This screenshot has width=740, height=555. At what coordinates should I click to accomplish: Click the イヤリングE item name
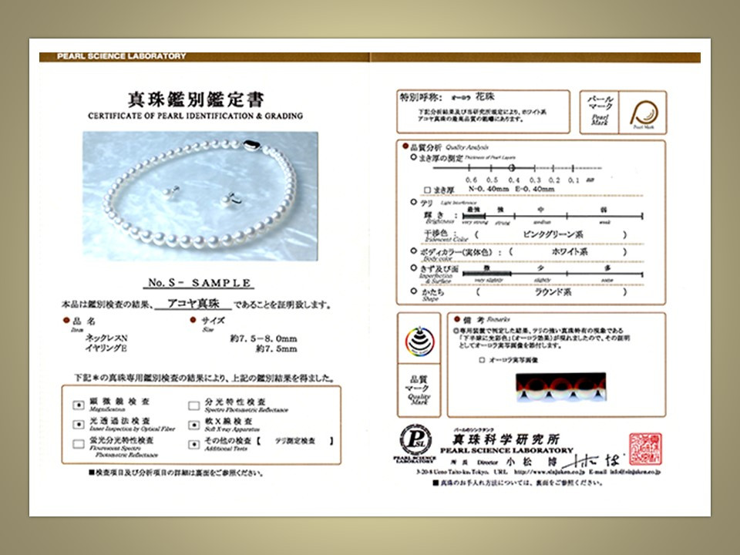coord(106,348)
